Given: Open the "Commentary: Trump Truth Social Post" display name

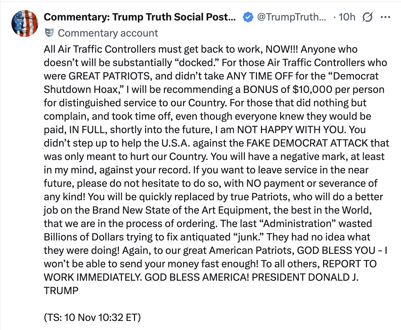Looking at the screenshot, I should (x=140, y=17).
